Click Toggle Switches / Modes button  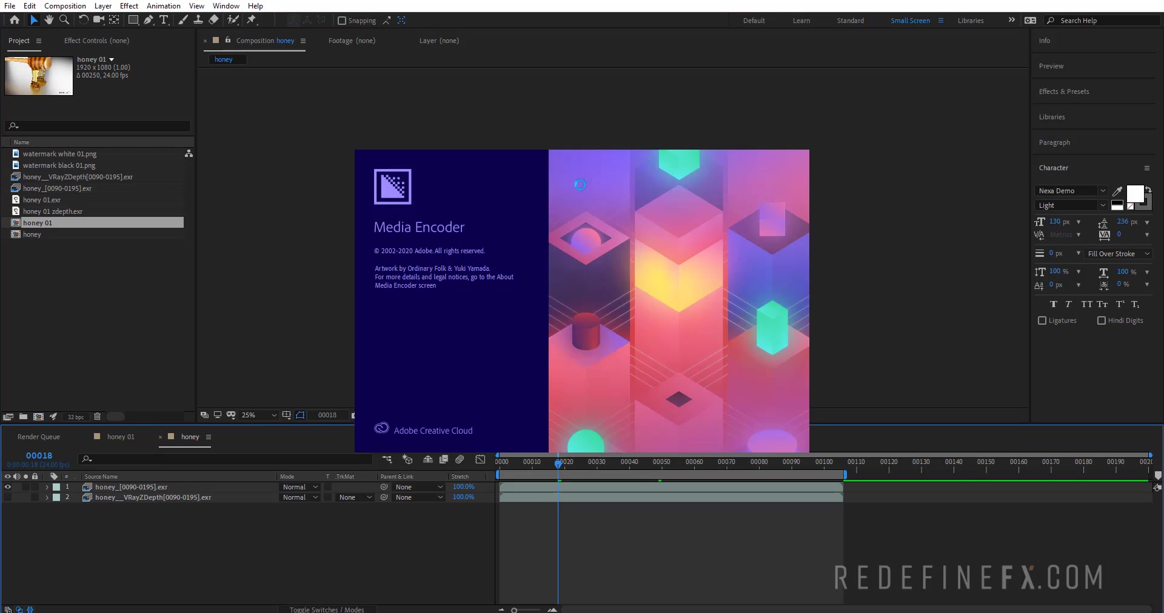[x=327, y=609]
